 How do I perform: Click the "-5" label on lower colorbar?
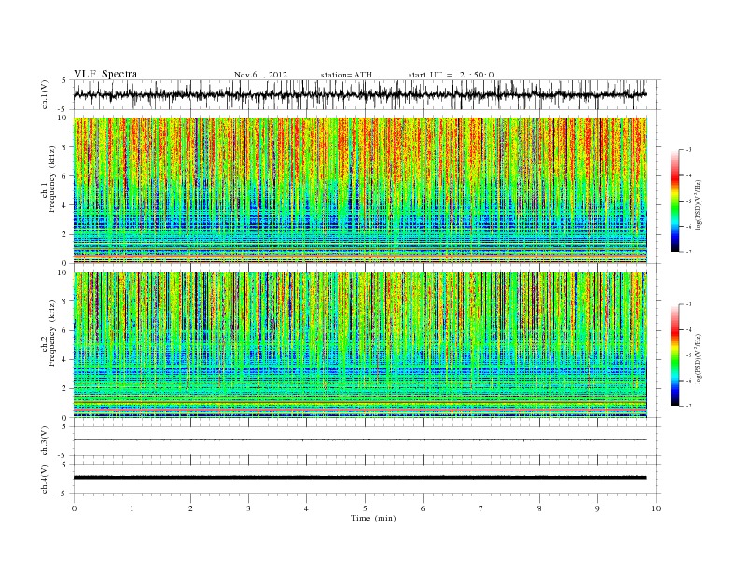click(x=689, y=355)
